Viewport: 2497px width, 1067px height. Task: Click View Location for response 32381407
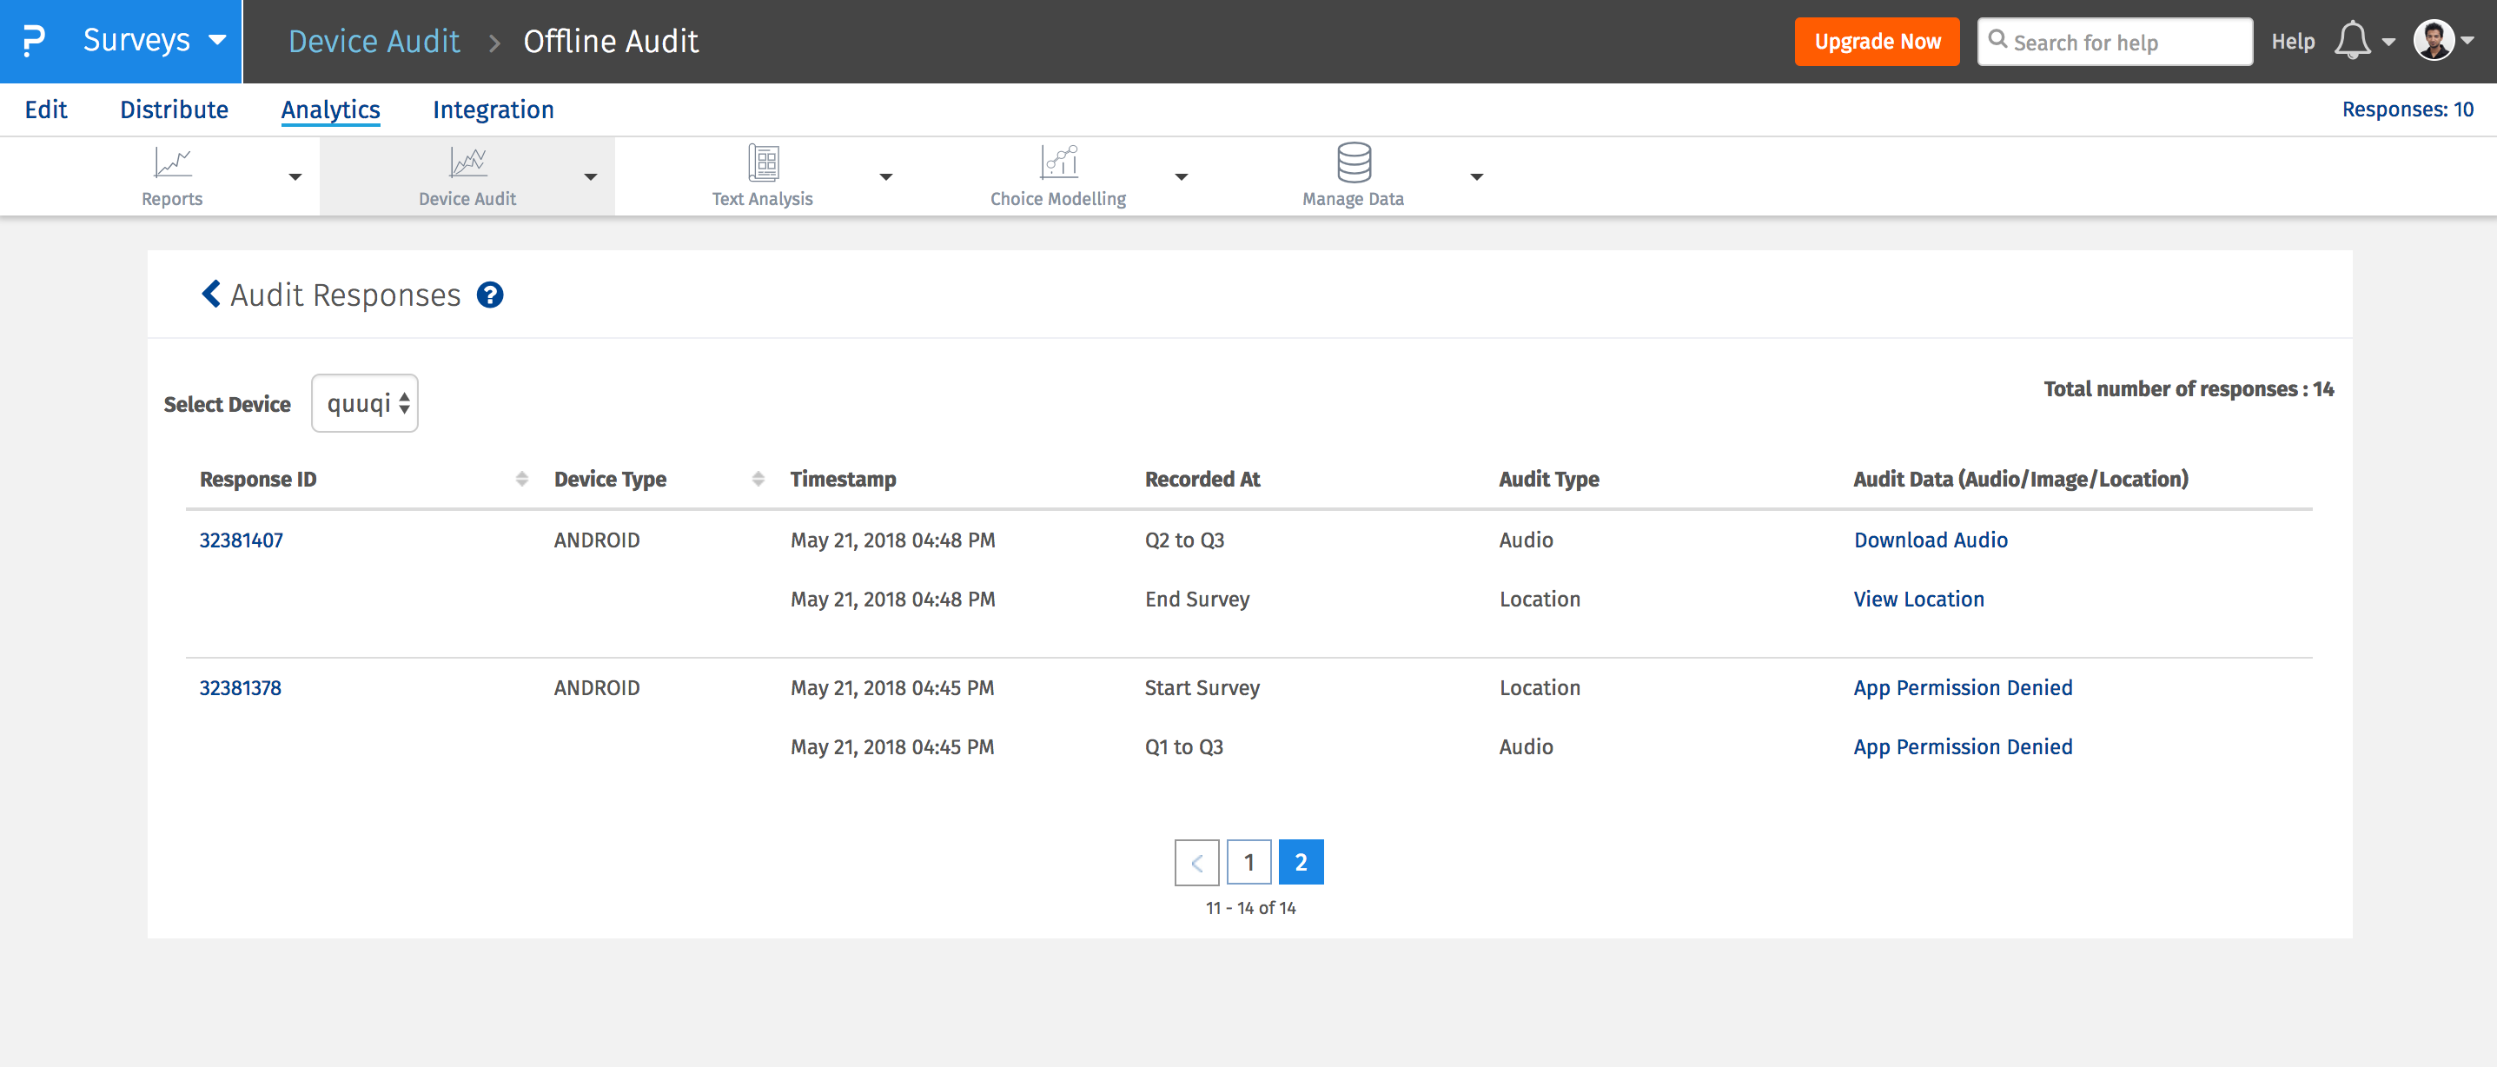tap(1917, 597)
